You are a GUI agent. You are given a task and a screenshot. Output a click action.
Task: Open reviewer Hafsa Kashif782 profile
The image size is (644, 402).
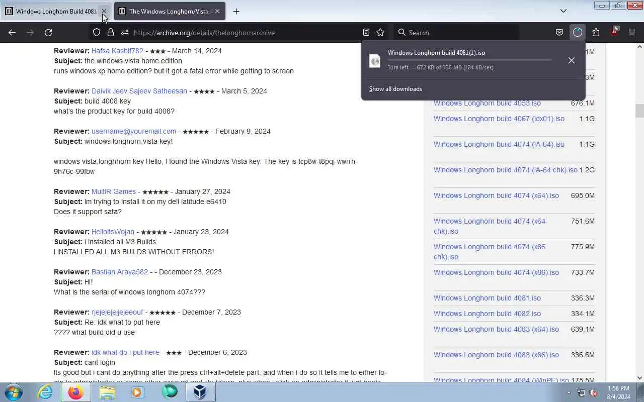coord(117,51)
